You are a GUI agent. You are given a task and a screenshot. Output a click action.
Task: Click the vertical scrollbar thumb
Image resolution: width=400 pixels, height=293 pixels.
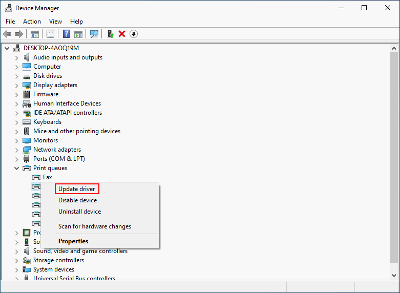(394, 157)
